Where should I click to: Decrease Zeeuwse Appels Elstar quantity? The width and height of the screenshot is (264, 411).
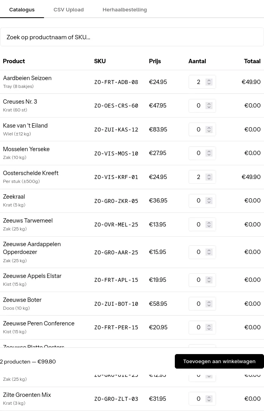209,281
